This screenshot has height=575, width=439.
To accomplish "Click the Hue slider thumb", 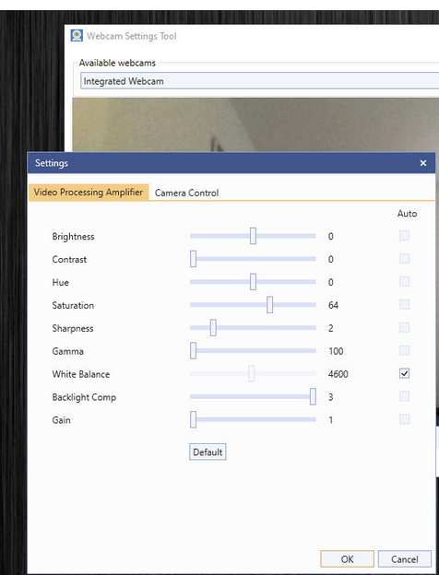I will [253, 282].
